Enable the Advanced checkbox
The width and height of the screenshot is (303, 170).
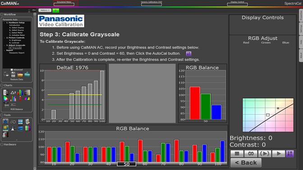(x=12, y=70)
